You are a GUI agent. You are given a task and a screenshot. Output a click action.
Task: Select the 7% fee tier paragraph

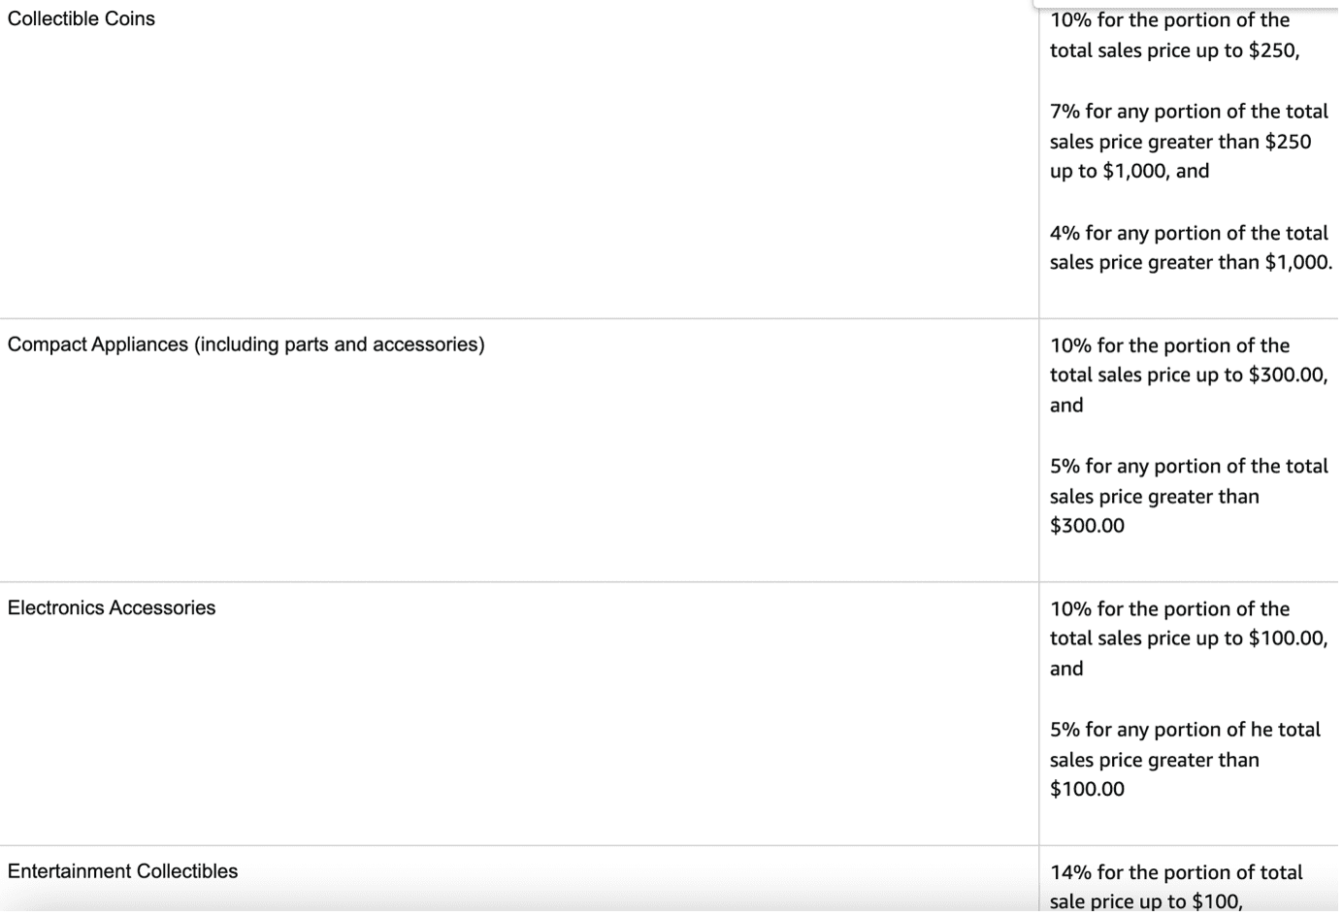coord(1189,141)
